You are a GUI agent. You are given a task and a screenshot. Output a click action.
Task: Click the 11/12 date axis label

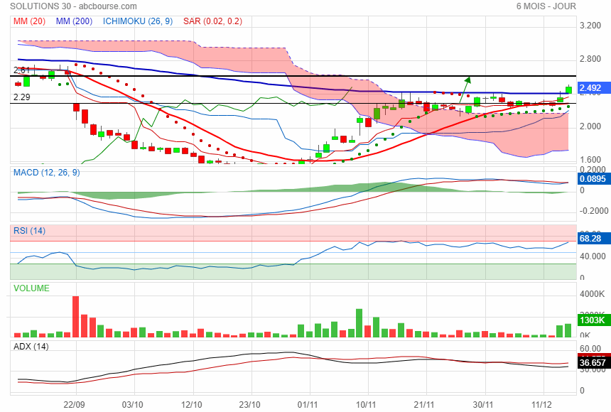(541, 404)
